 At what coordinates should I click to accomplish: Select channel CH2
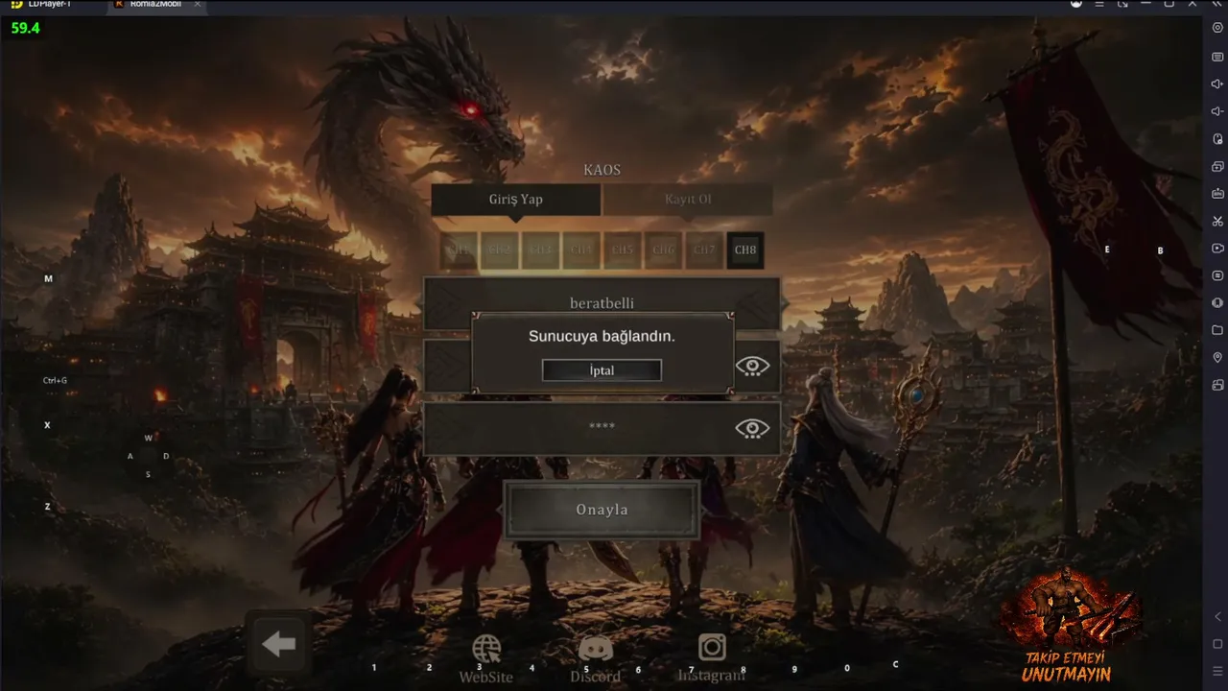501,250
